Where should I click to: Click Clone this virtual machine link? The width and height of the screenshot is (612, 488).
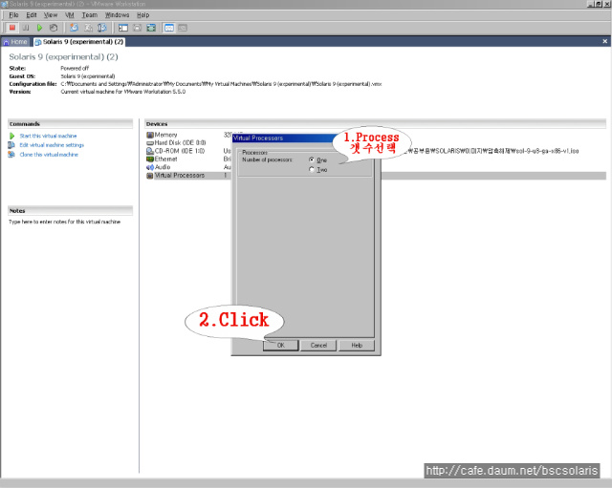49,155
